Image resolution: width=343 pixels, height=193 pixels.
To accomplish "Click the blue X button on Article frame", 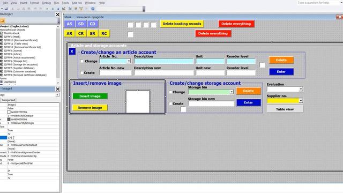I will pyautogui.click(x=72, y=51).
